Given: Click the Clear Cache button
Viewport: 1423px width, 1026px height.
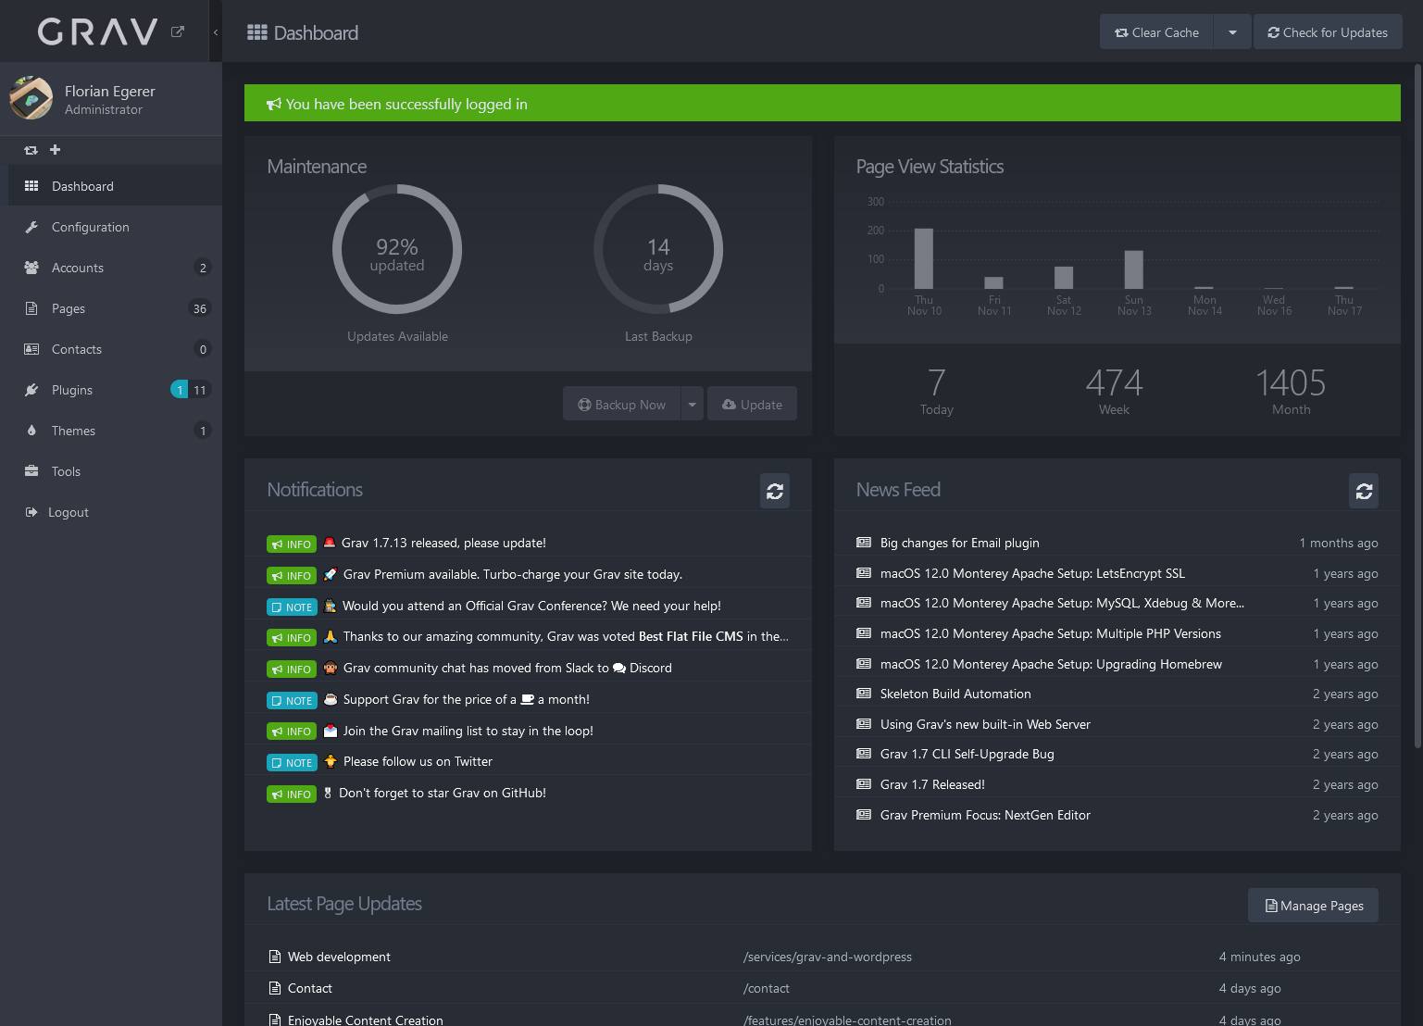Looking at the screenshot, I should tap(1156, 32).
